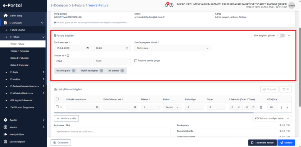
Task: Open the calendar picker in the date field
Action: 88,48
